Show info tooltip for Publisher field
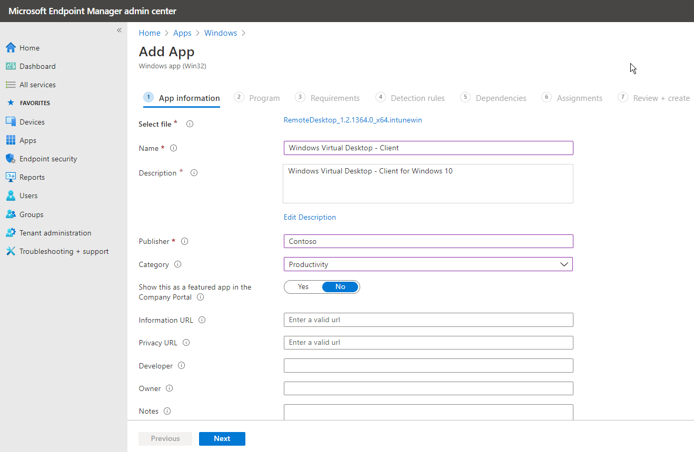This screenshot has height=452, width=694. [184, 241]
